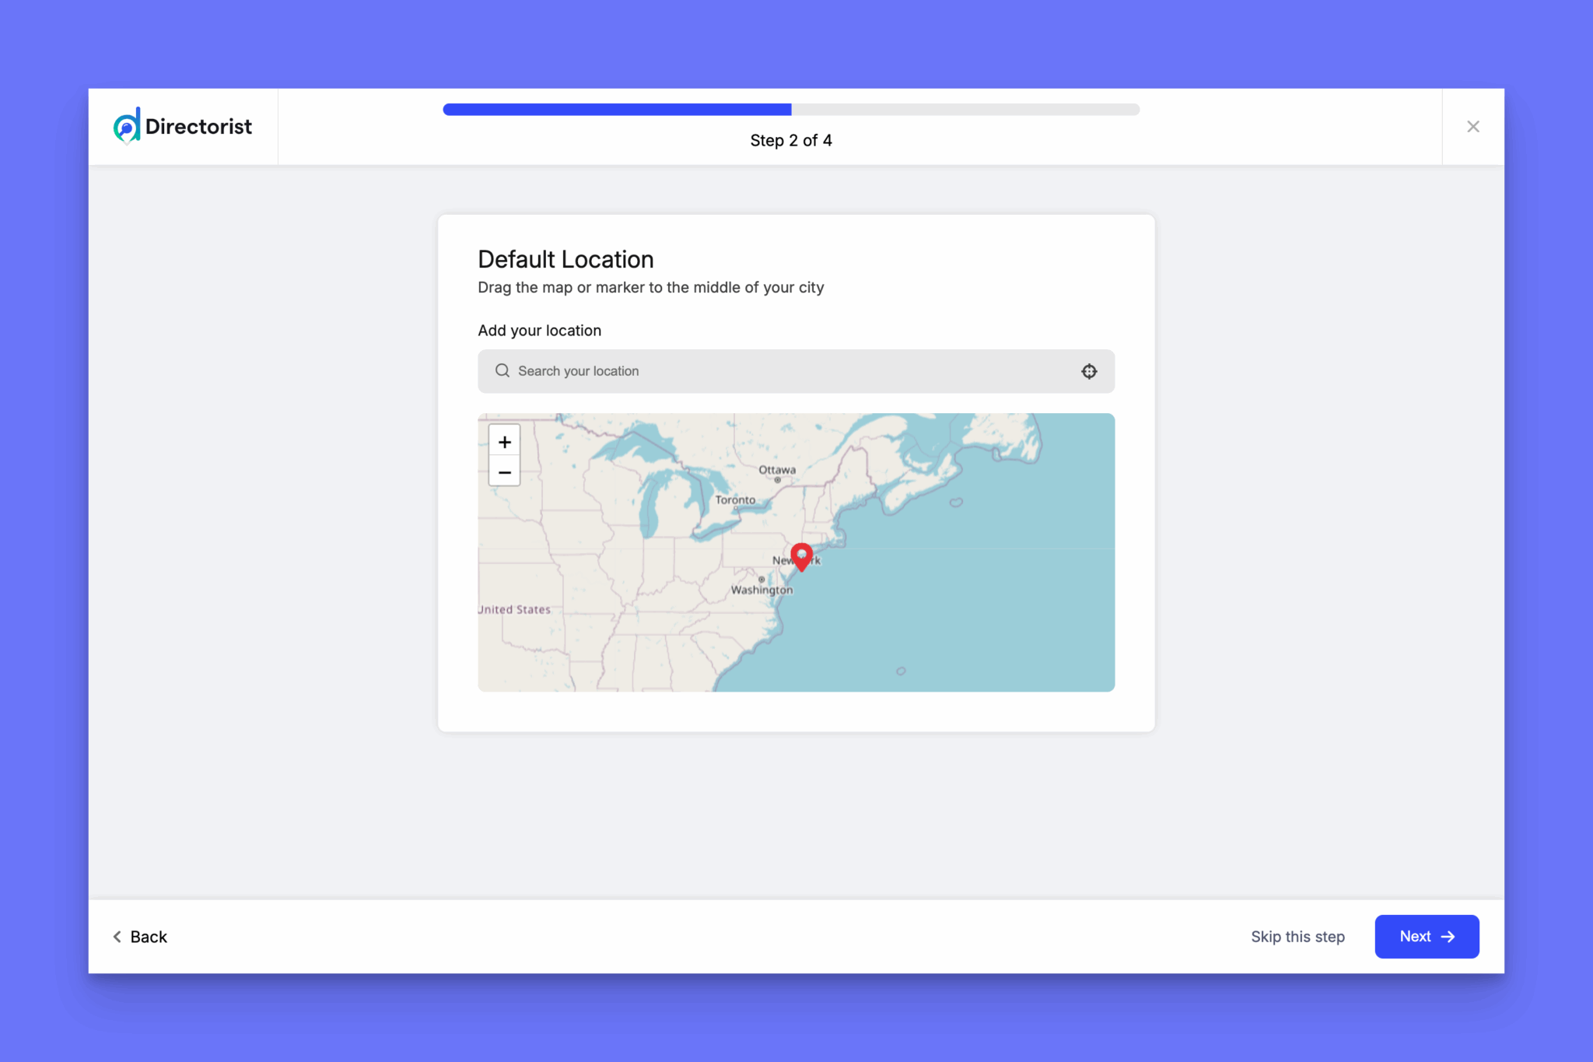The image size is (1593, 1062).
Task: Zoom in the map with plus
Action: [504, 442]
